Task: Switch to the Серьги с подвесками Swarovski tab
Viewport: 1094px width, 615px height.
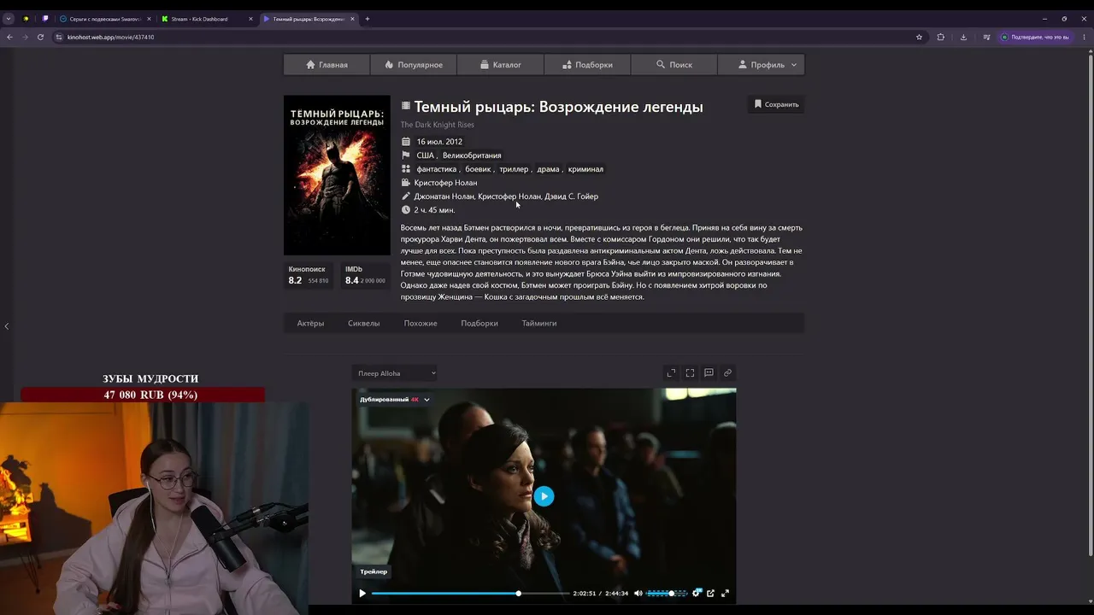Action: click(105, 19)
